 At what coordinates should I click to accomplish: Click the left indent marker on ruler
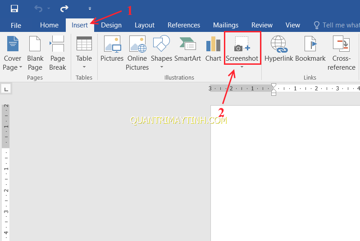273,94
